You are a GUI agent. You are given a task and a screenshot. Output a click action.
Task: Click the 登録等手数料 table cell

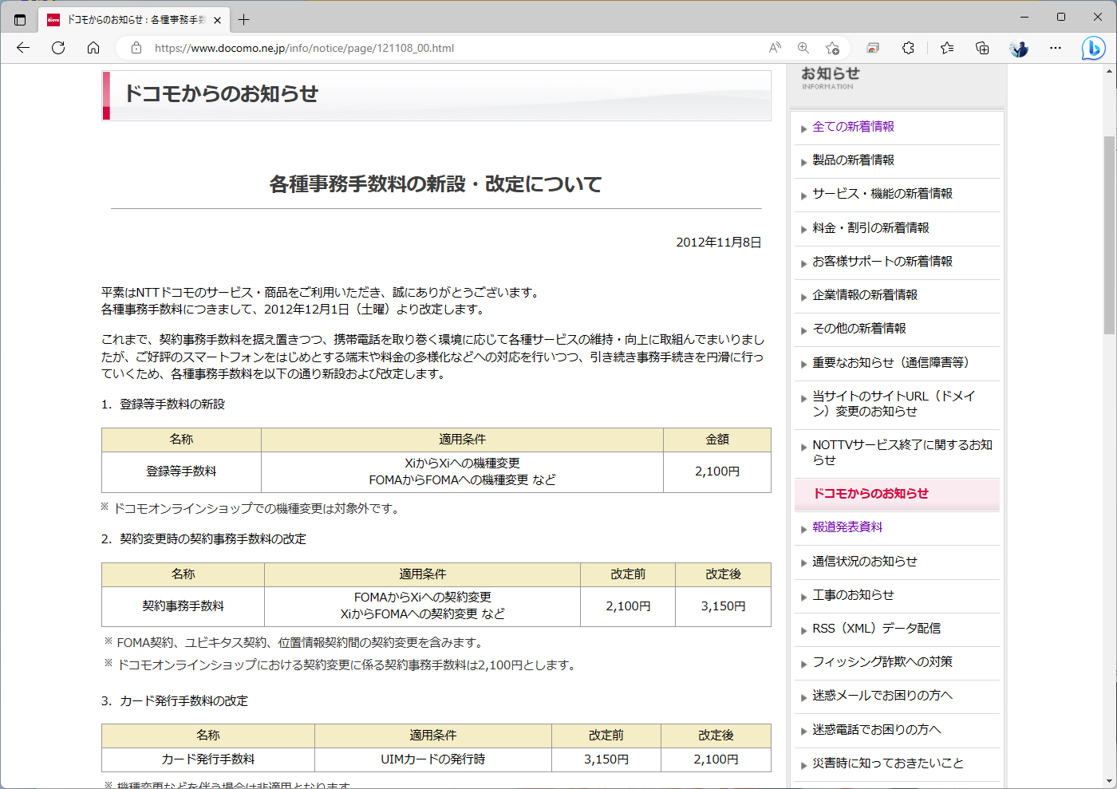point(181,471)
